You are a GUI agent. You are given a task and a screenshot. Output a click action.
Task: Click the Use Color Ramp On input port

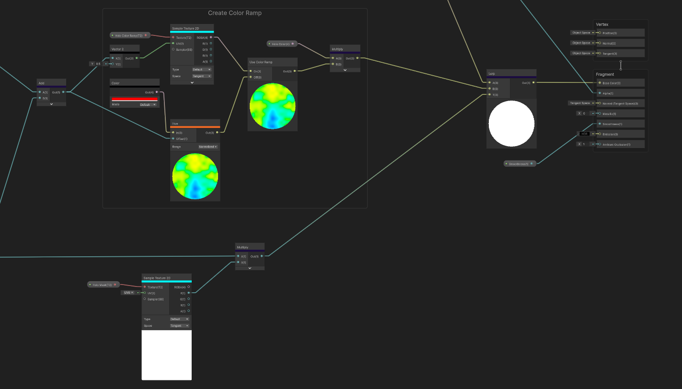(250, 71)
